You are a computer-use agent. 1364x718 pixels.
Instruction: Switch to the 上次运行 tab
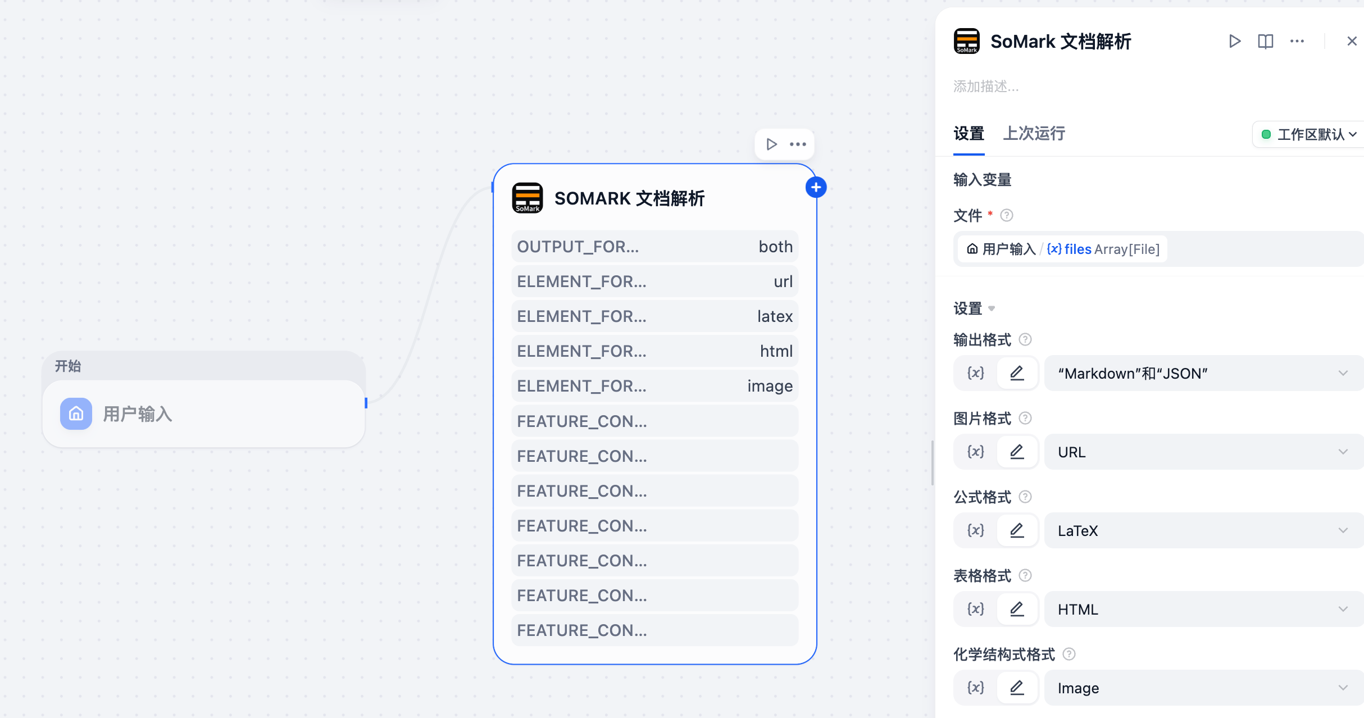pyautogui.click(x=1034, y=134)
